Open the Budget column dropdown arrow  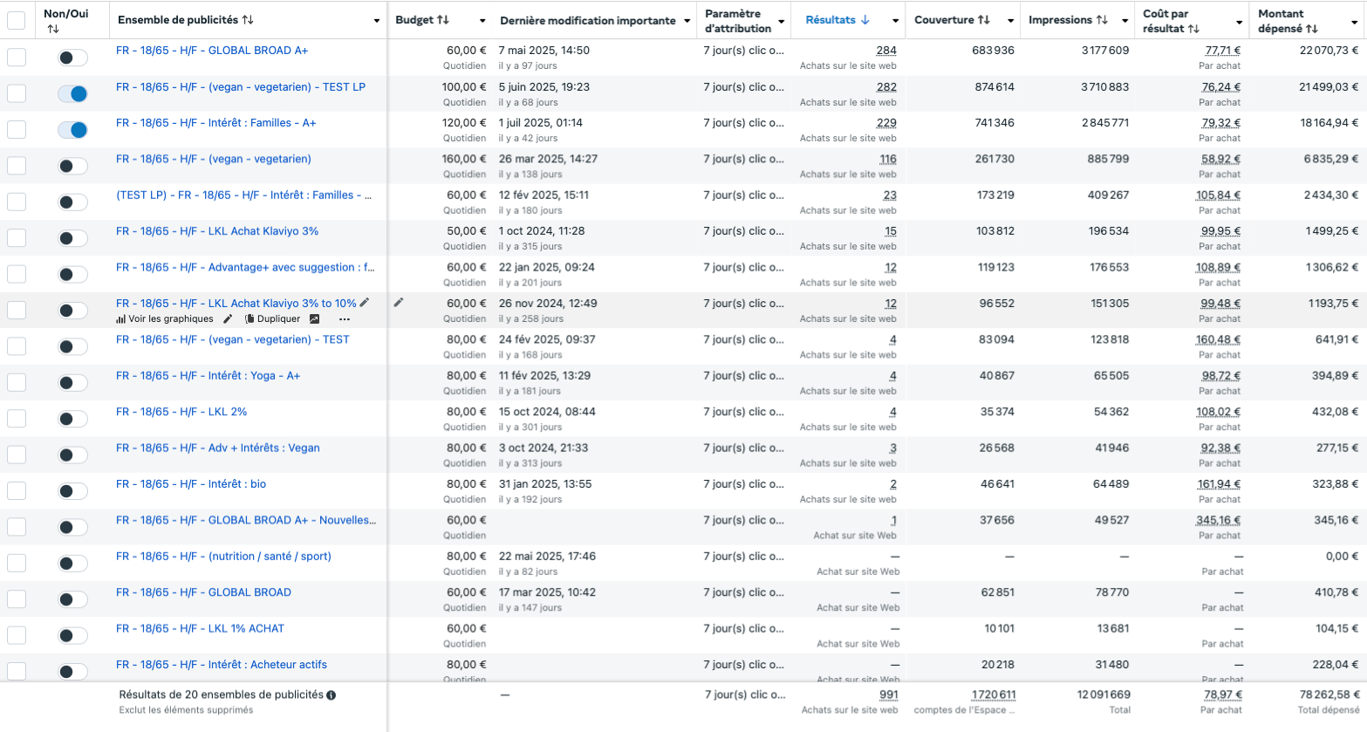[482, 21]
